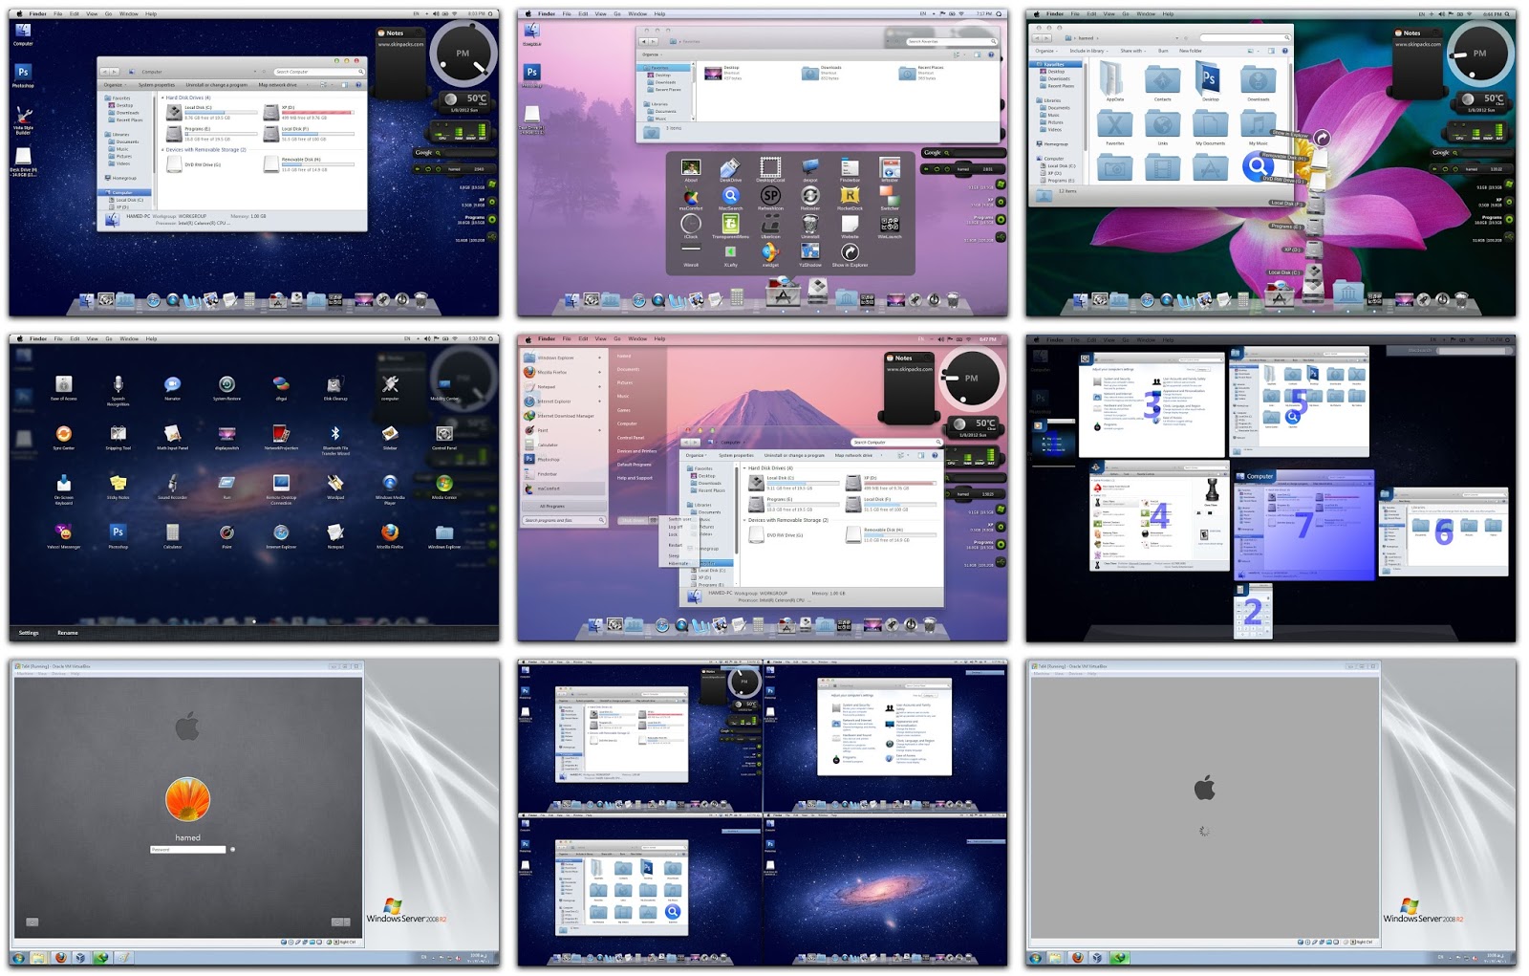This screenshot has height=976, width=1529.
Task: Click the Search Favorites field
Action: [x=952, y=41]
